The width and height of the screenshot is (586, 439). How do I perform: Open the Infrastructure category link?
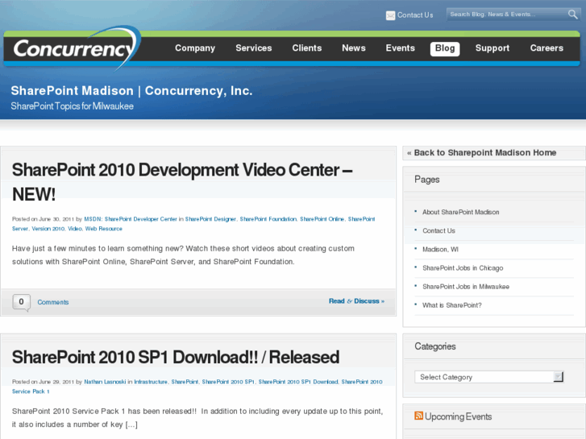tap(151, 382)
